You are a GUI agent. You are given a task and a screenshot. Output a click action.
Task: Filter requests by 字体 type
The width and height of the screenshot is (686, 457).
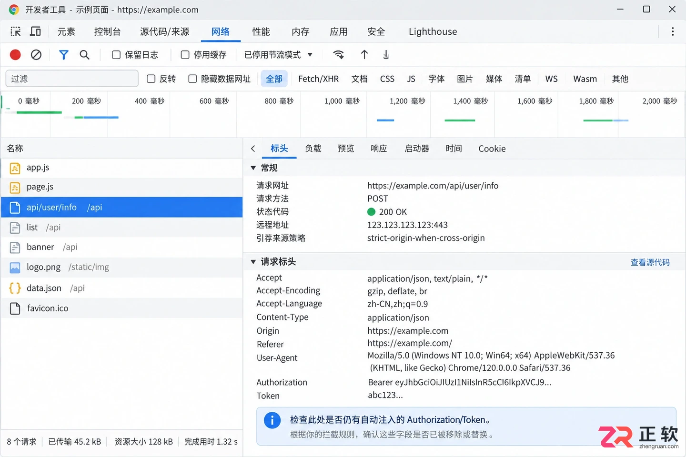tap(436, 79)
